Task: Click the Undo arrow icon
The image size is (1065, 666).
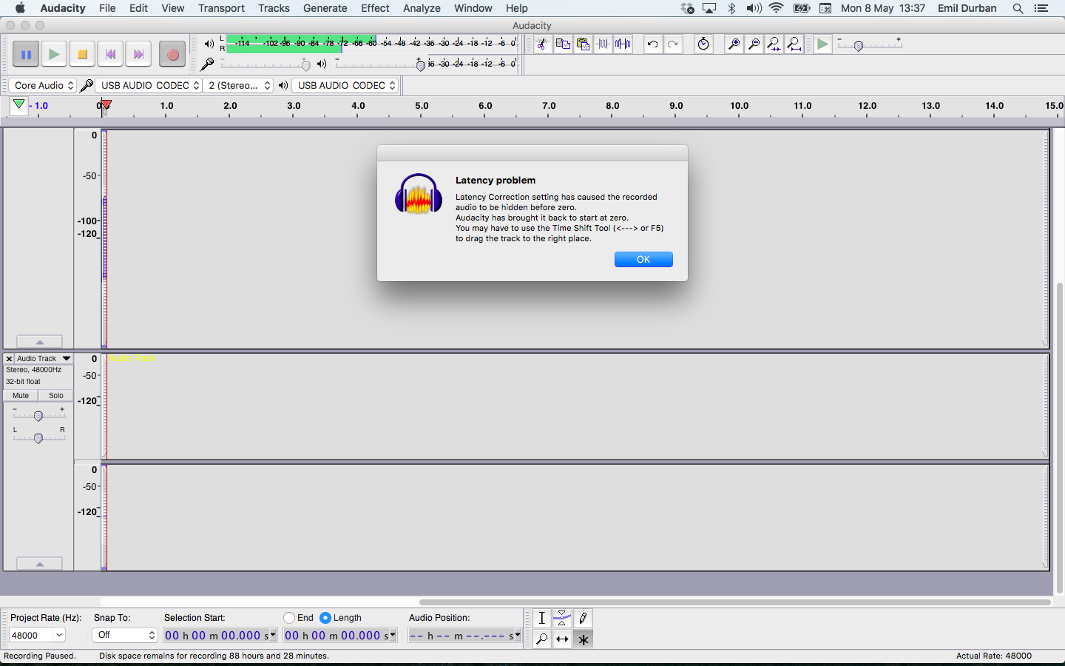Action: (x=652, y=44)
